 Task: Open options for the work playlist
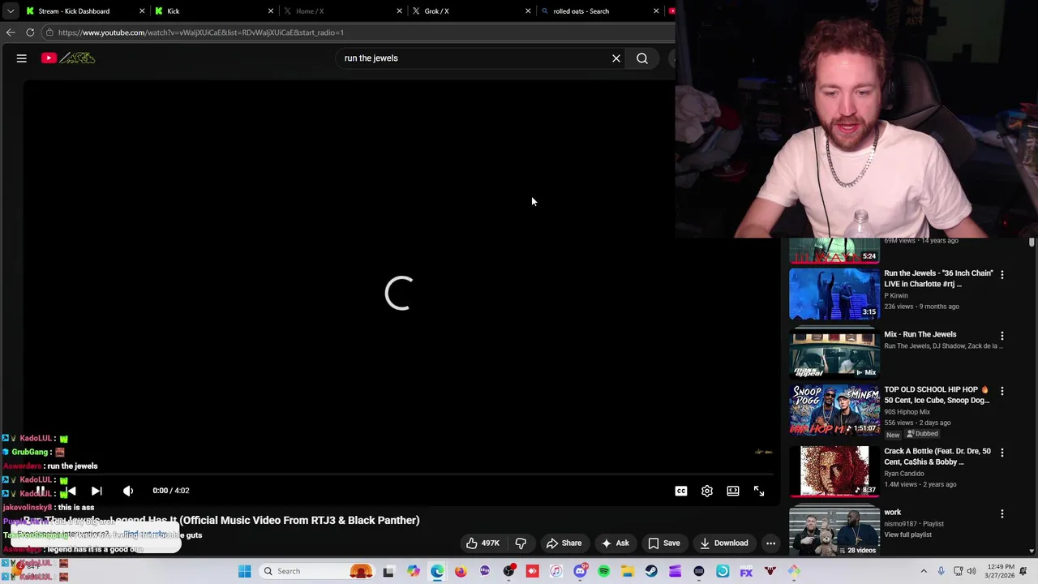pyautogui.click(x=1002, y=513)
